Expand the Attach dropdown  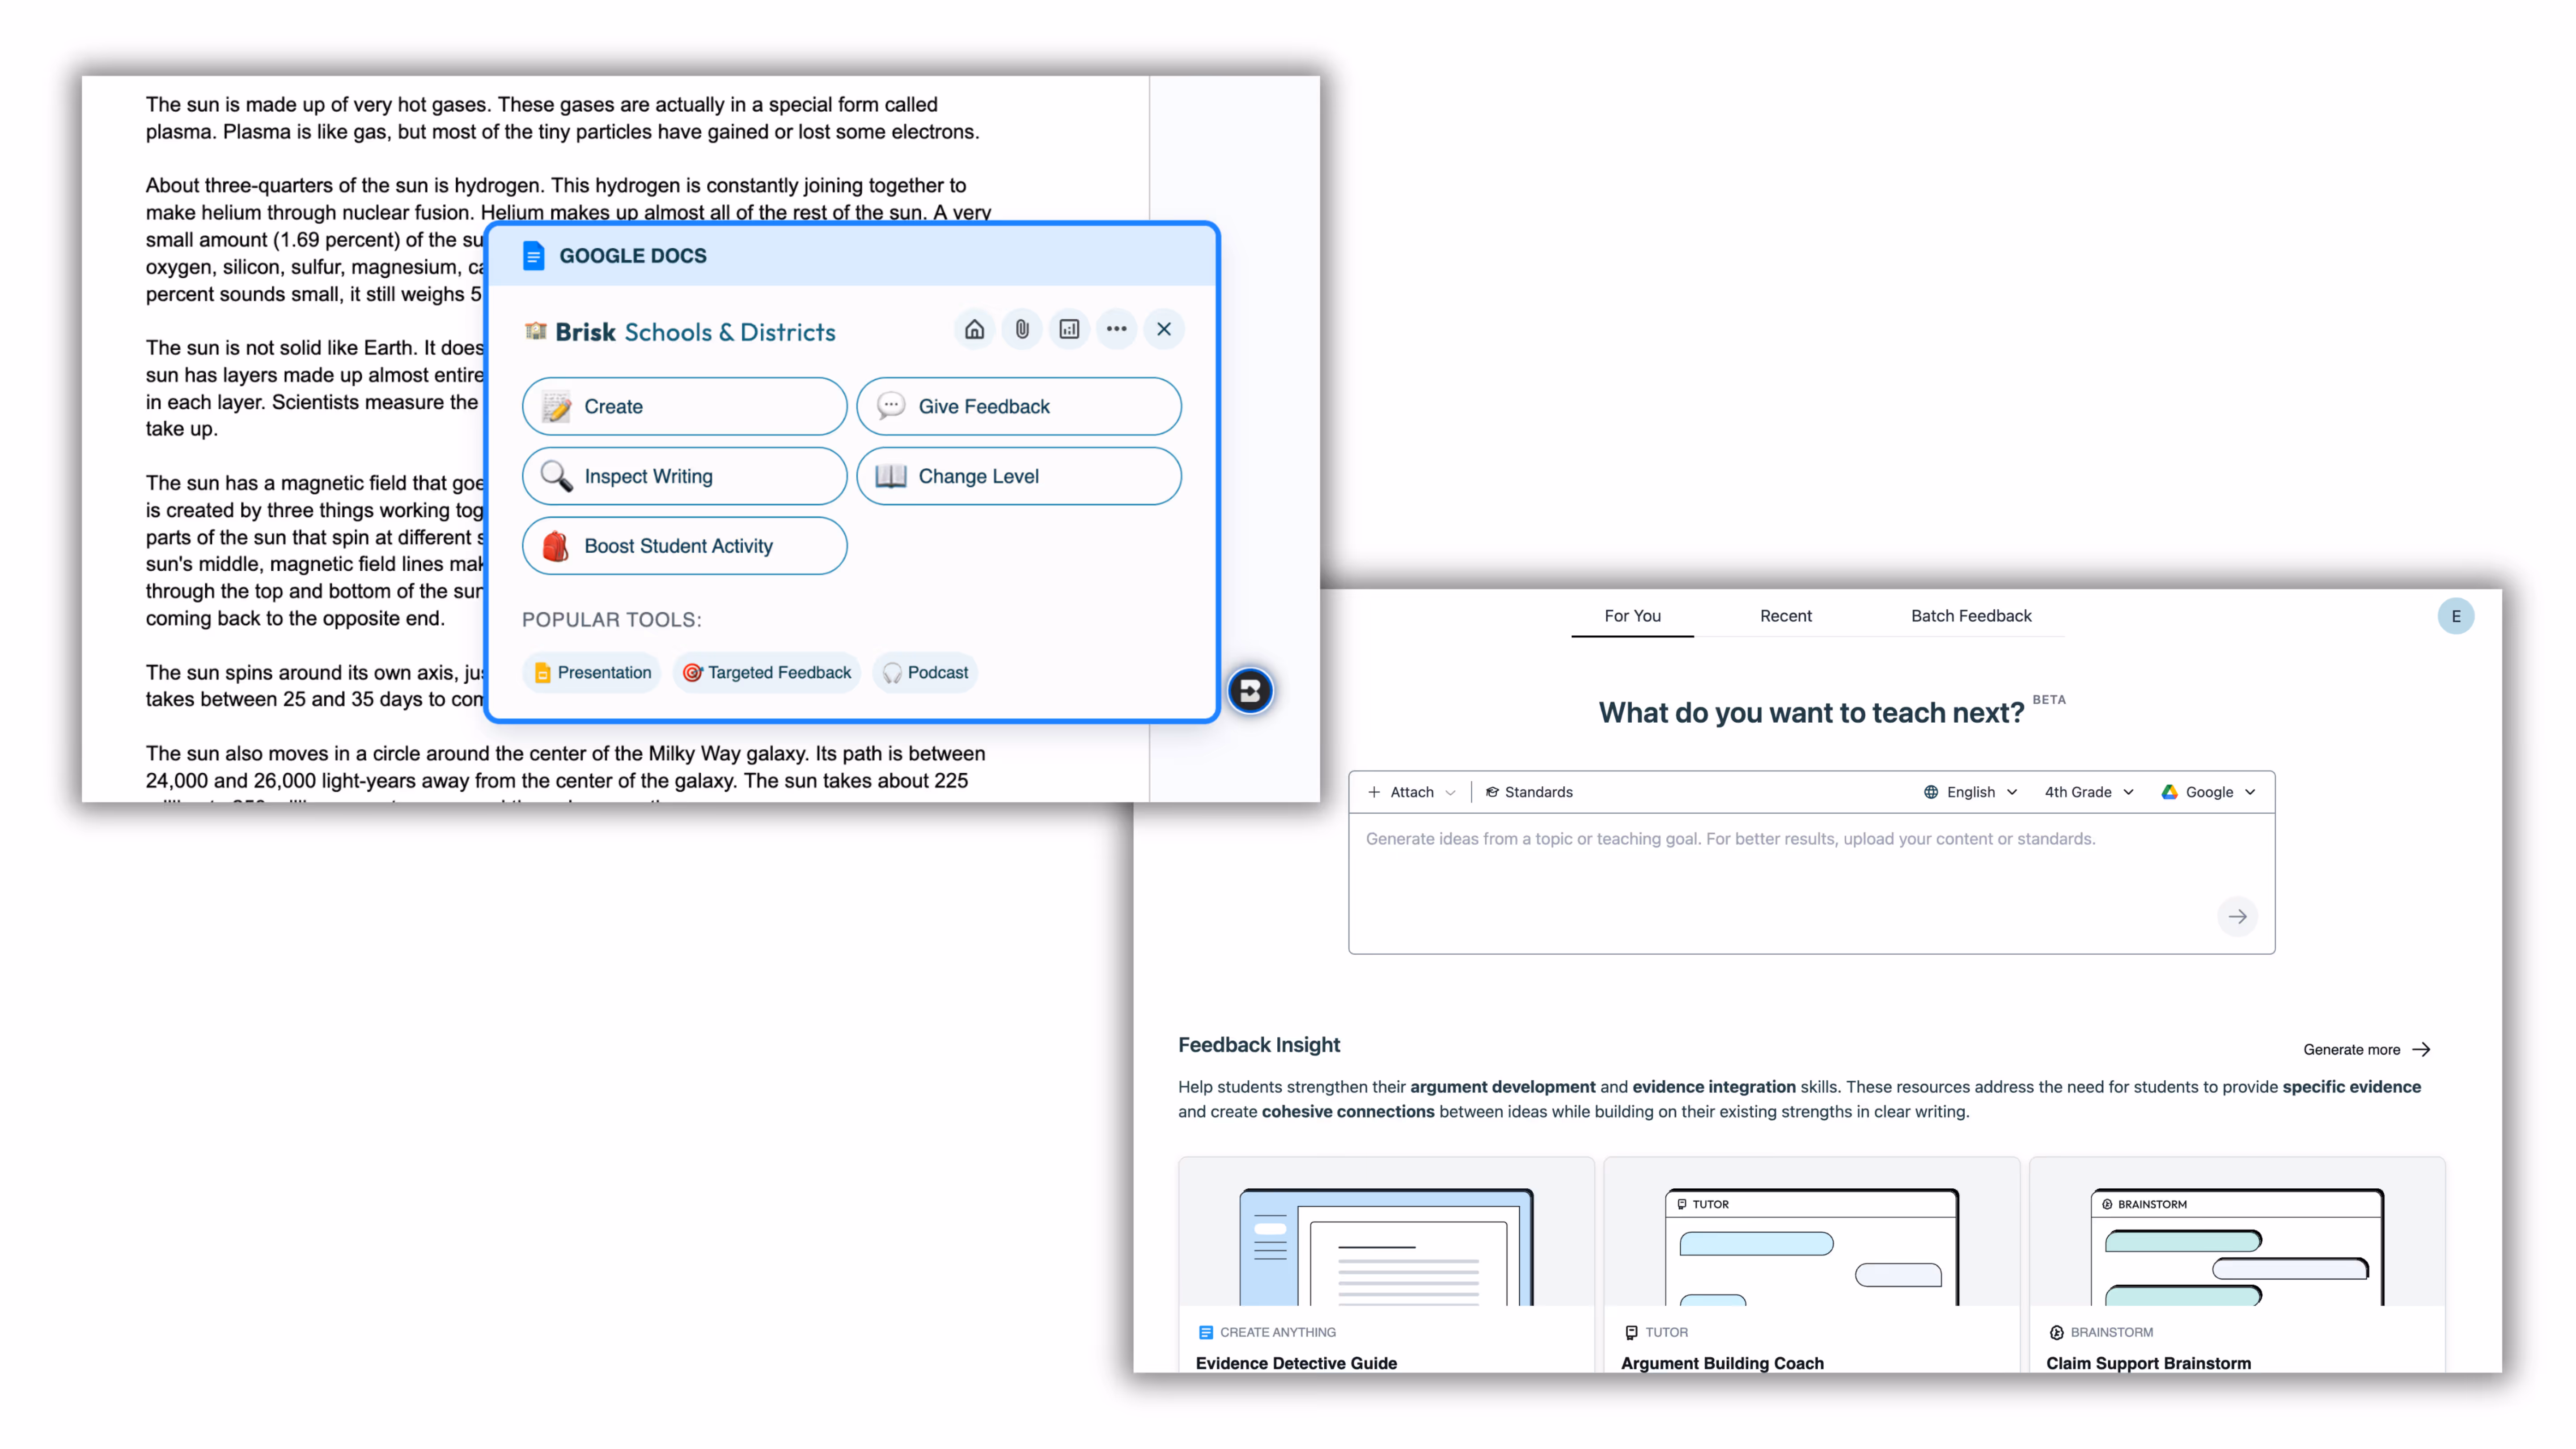tap(1411, 792)
